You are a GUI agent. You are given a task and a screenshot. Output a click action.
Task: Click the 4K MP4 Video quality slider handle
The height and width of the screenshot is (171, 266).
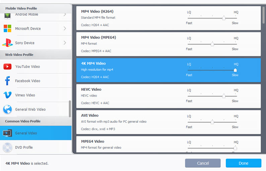coord(235,70)
